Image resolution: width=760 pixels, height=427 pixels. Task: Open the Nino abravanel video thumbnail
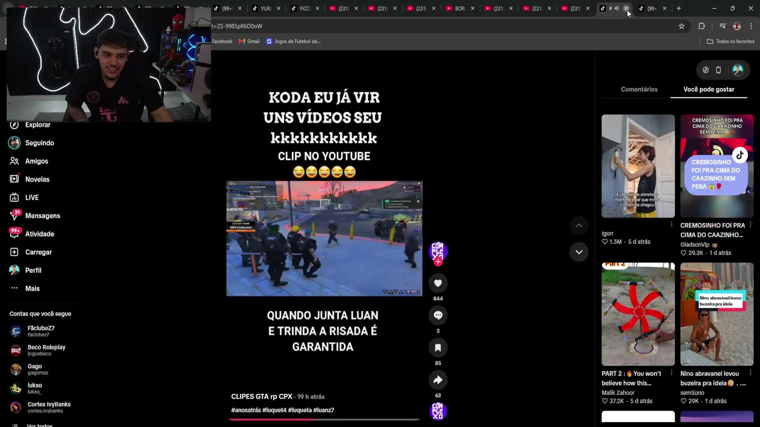coord(717,314)
